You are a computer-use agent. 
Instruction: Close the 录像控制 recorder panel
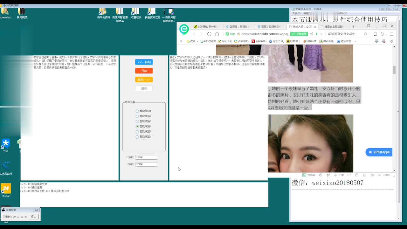pyautogui.click(x=36, y=210)
